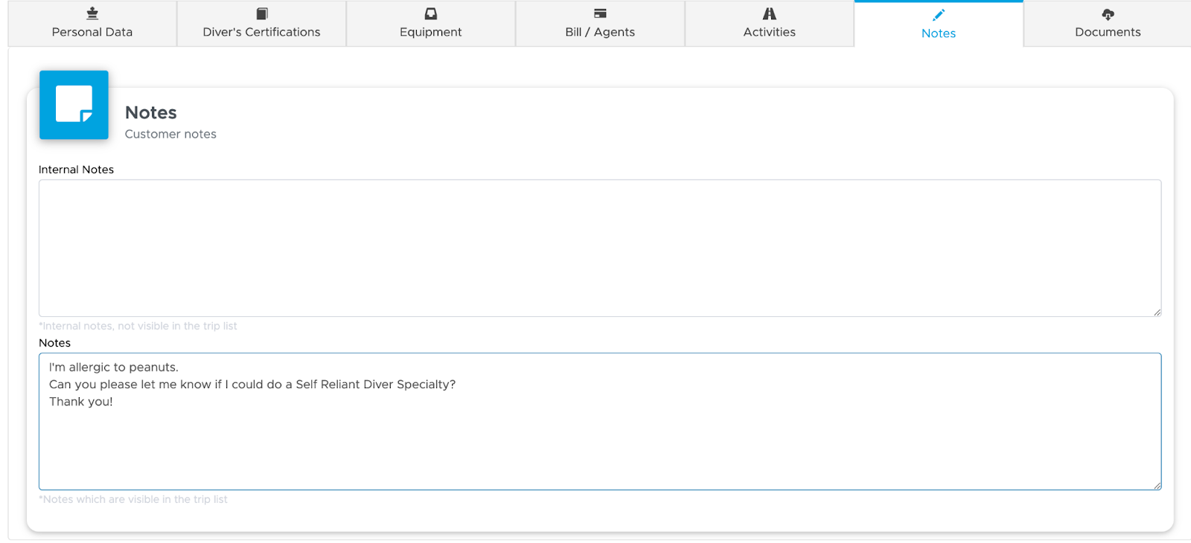The height and width of the screenshot is (543, 1191).
Task: Click the 'Customer notes' subtitle
Action: pyautogui.click(x=170, y=134)
